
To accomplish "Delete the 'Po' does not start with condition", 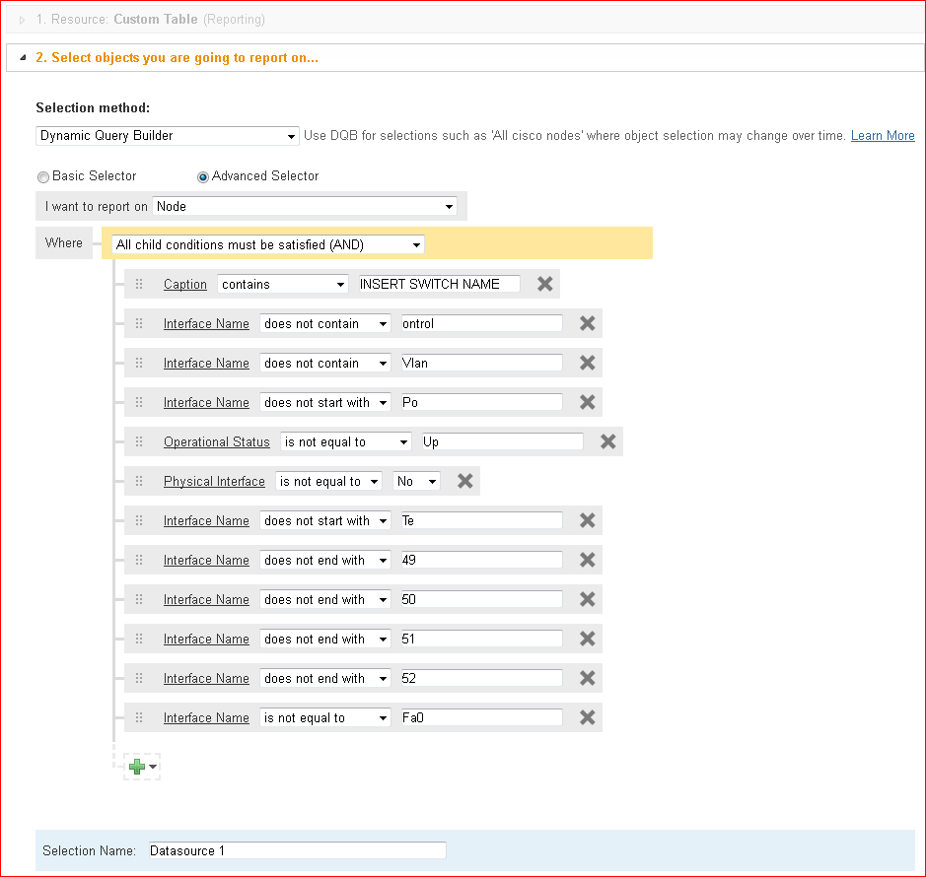I will 587,402.
